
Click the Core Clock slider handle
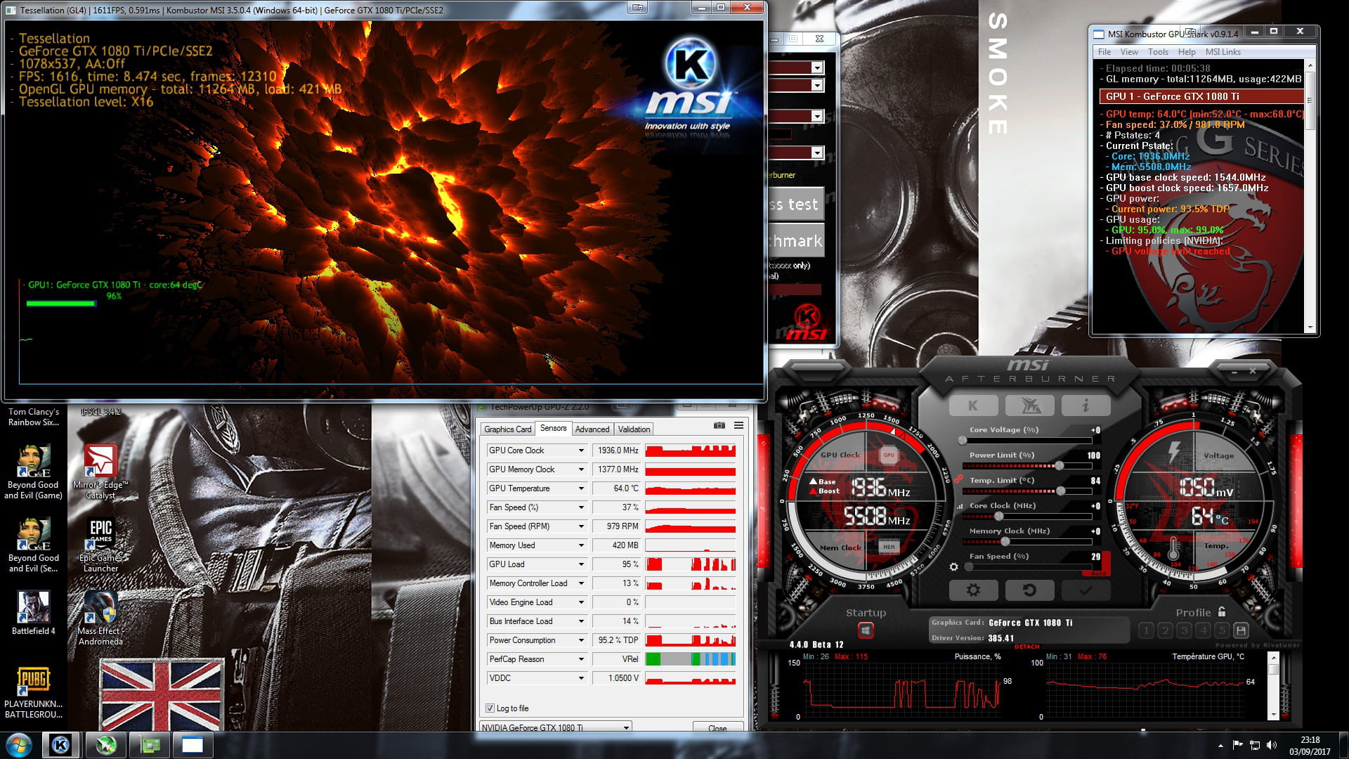(x=999, y=517)
